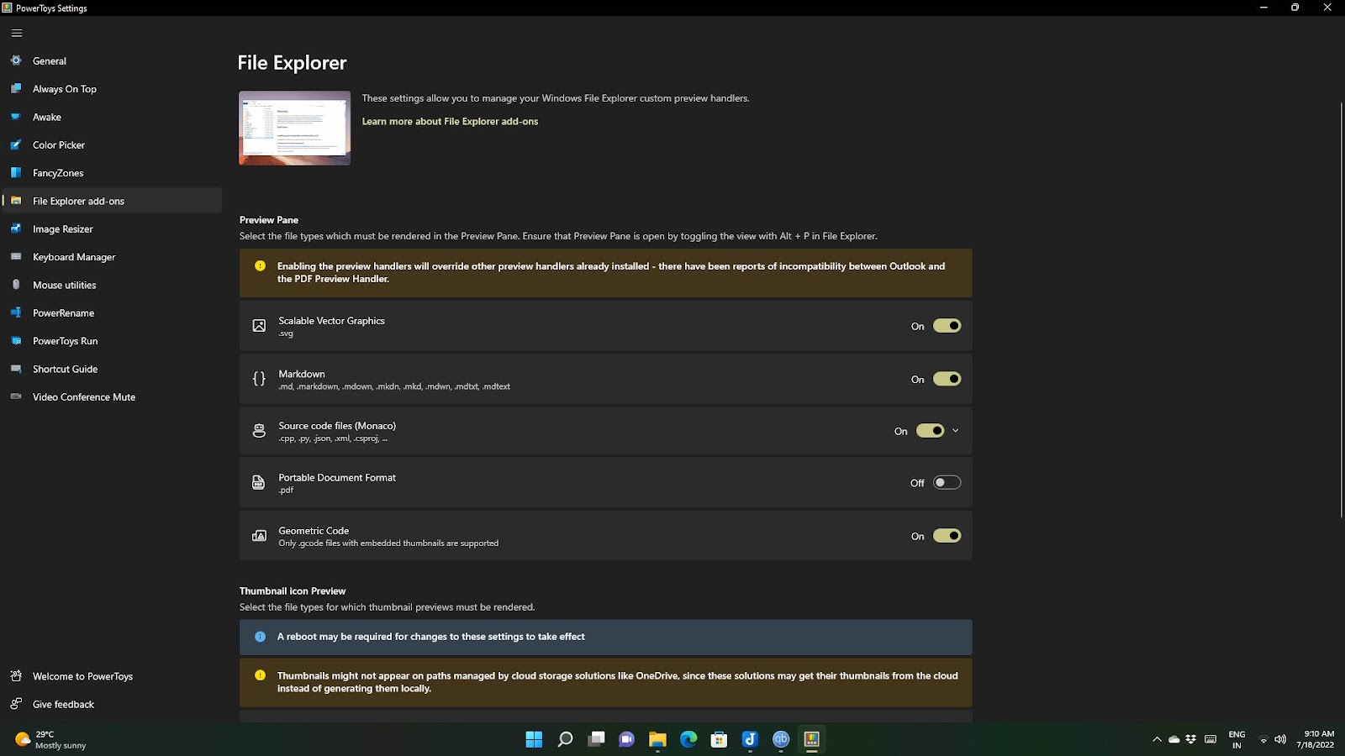Open Teams Chat from the taskbar
This screenshot has height=756, width=1345.
(626, 739)
